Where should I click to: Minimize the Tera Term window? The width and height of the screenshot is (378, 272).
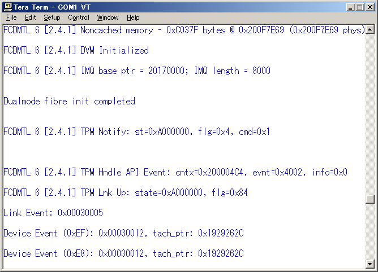(x=349, y=7)
